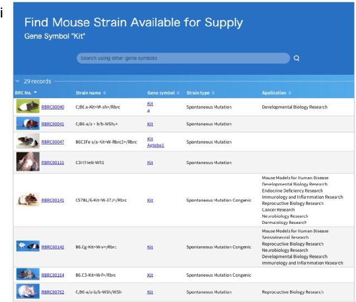The width and height of the screenshot is (356, 302).
Task: Sort by BRC No. column arrow
Action: [x=36, y=93]
